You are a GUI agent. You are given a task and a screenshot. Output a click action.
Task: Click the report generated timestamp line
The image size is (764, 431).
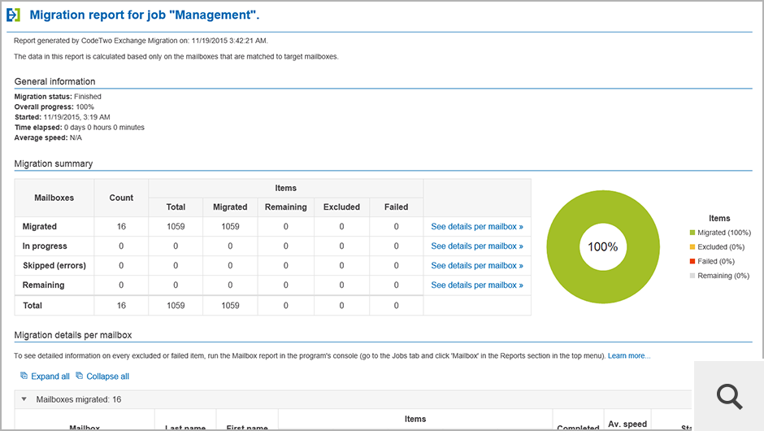coord(141,41)
